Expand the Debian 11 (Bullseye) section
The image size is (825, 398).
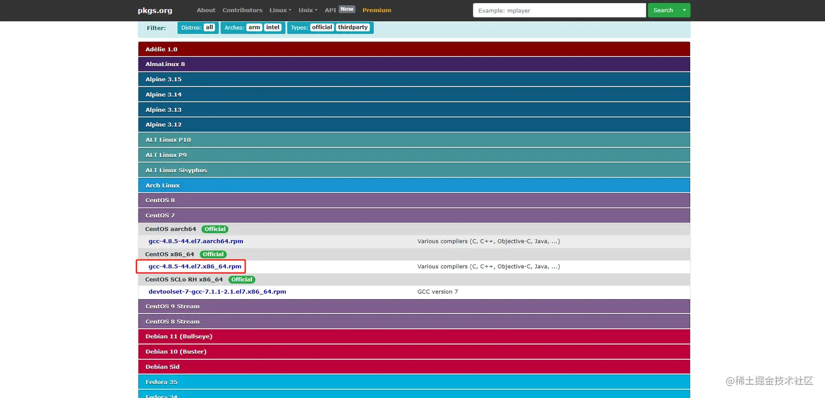pyautogui.click(x=414, y=336)
